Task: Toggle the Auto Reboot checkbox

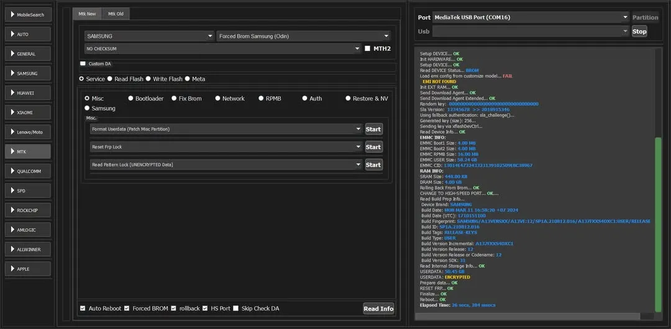Action: (83, 308)
